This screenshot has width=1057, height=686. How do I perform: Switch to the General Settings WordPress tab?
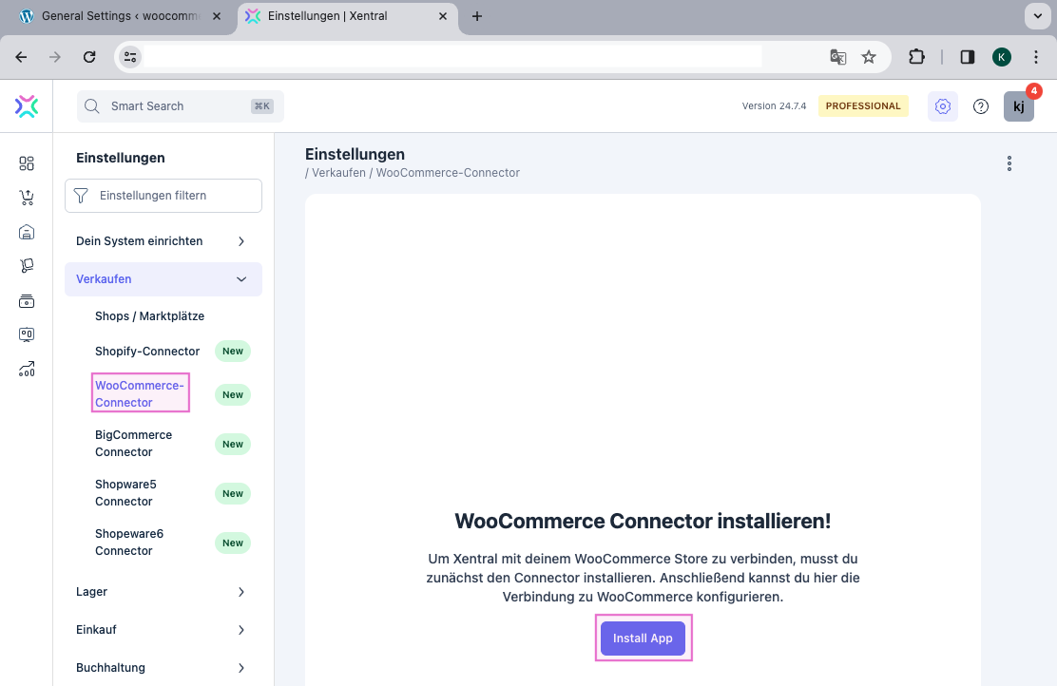[x=117, y=16]
